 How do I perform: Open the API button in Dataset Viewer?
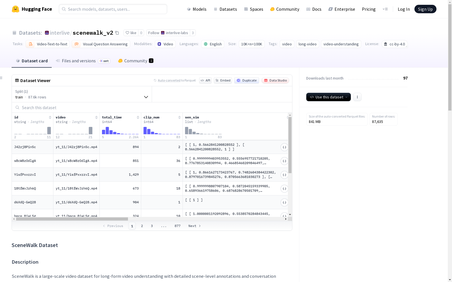[x=205, y=80]
